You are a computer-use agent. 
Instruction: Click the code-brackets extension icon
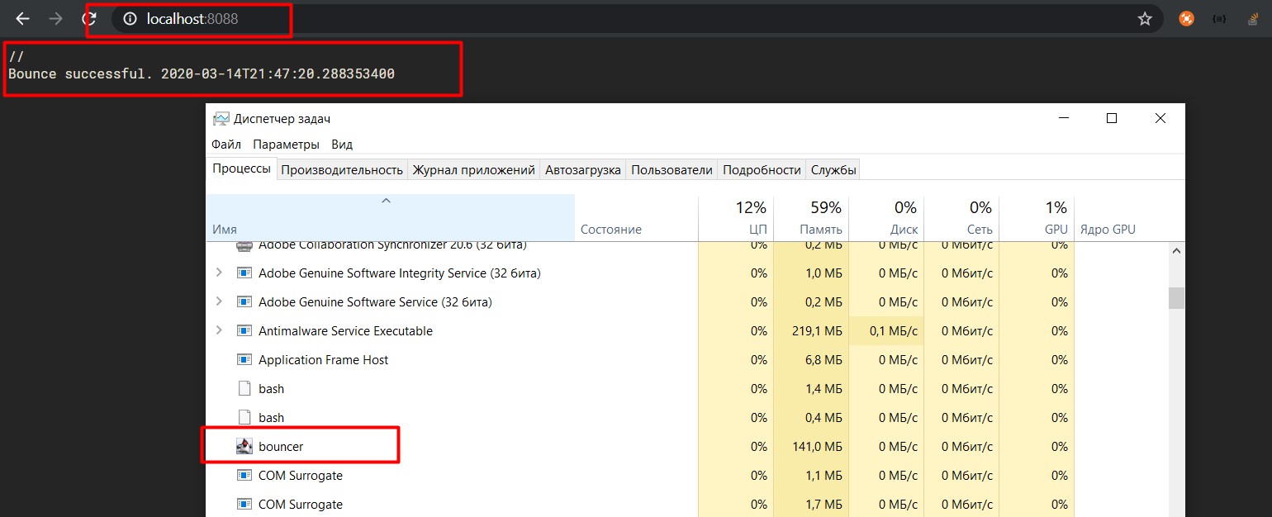[1218, 17]
